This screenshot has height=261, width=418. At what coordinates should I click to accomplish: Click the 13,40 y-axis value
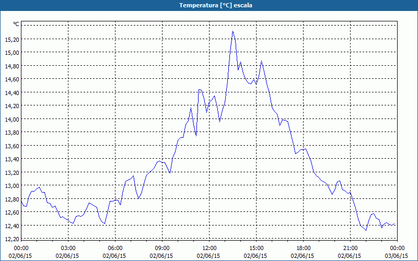point(12,159)
